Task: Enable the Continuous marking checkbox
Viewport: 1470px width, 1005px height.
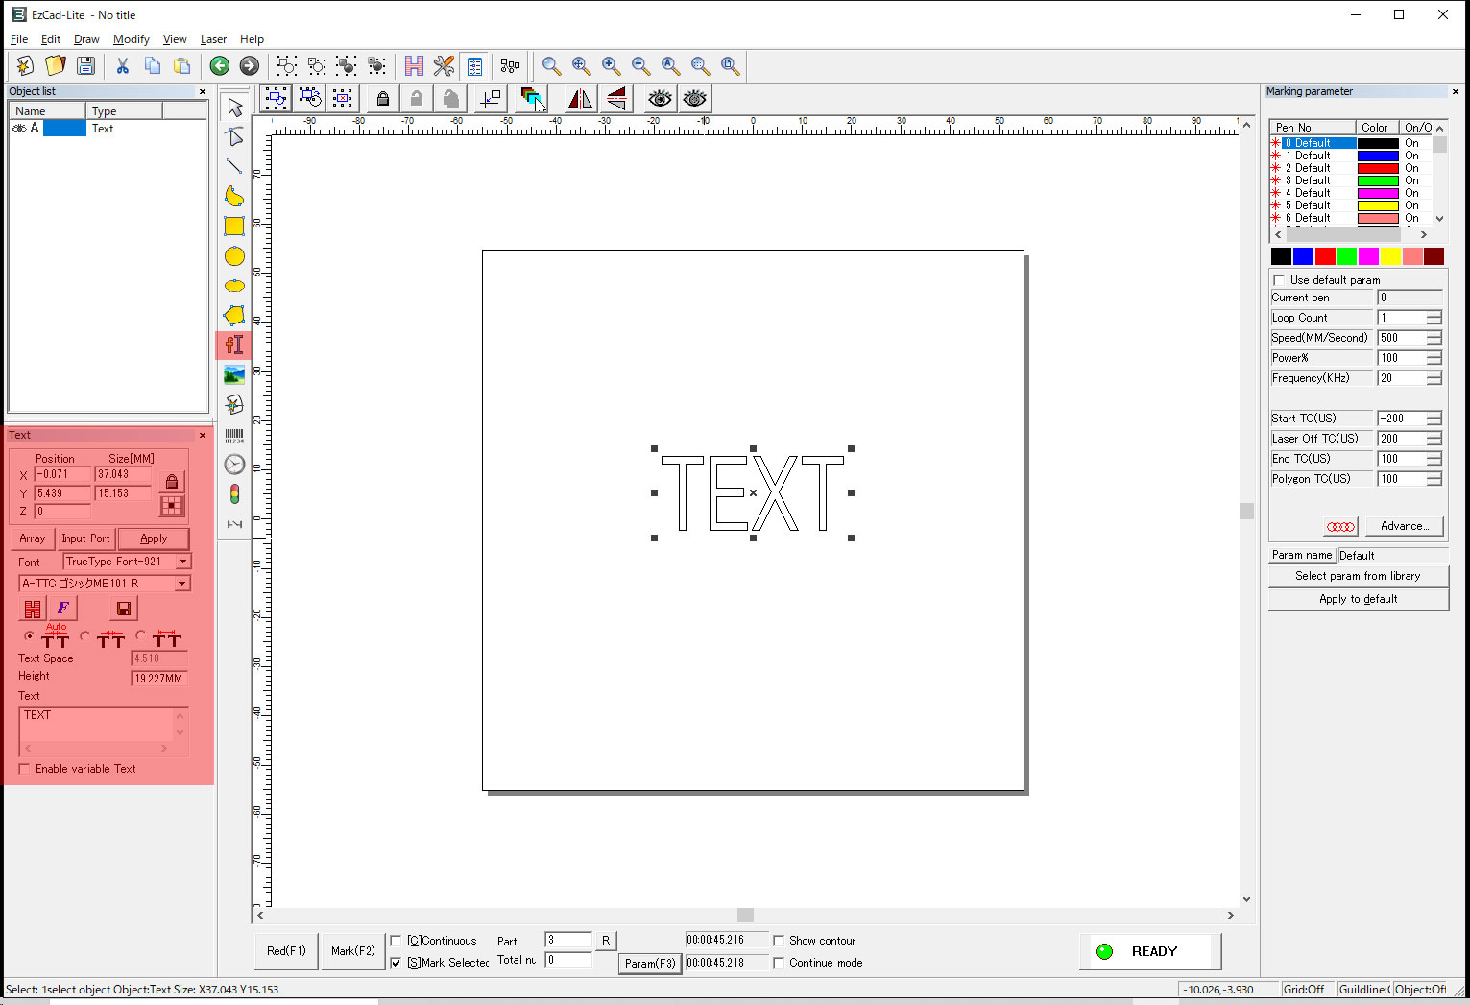Action: point(396,941)
